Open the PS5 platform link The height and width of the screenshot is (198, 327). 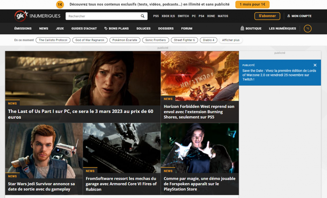pyautogui.click(x=156, y=16)
